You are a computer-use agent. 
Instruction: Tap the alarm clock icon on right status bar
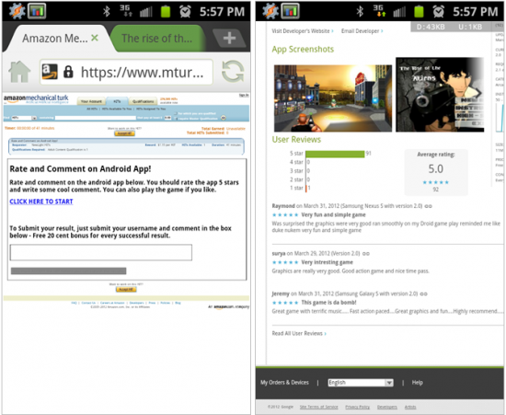click(x=439, y=12)
